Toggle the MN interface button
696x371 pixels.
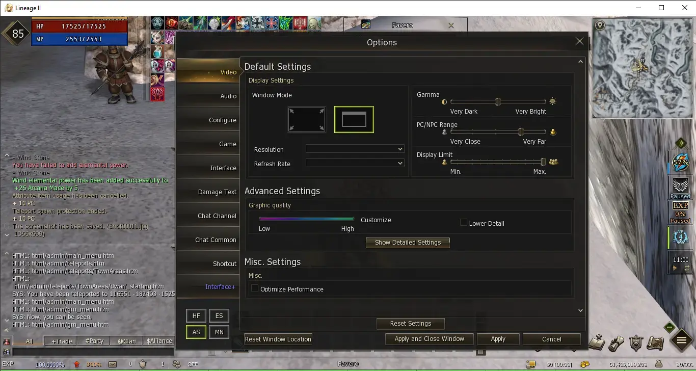pos(219,332)
